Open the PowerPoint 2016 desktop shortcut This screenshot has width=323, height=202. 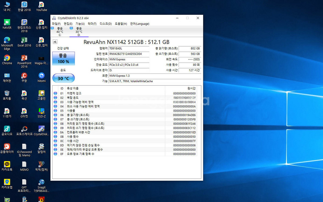24,61
